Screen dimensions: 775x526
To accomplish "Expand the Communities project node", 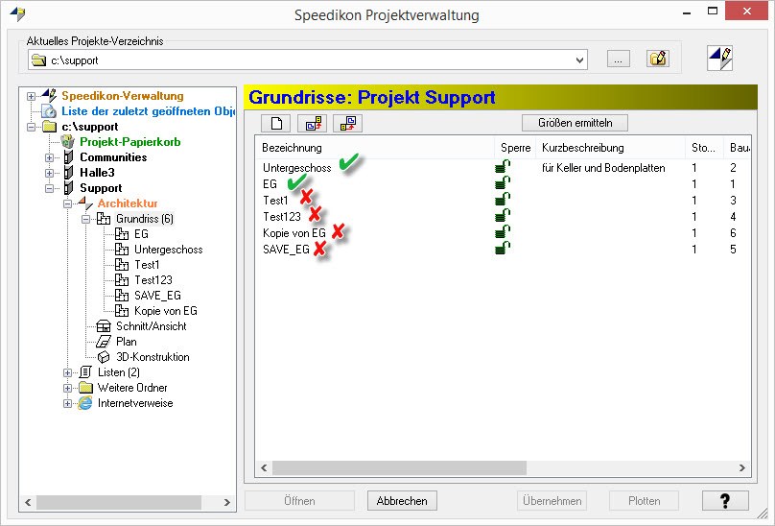I will pyautogui.click(x=50, y=157).
